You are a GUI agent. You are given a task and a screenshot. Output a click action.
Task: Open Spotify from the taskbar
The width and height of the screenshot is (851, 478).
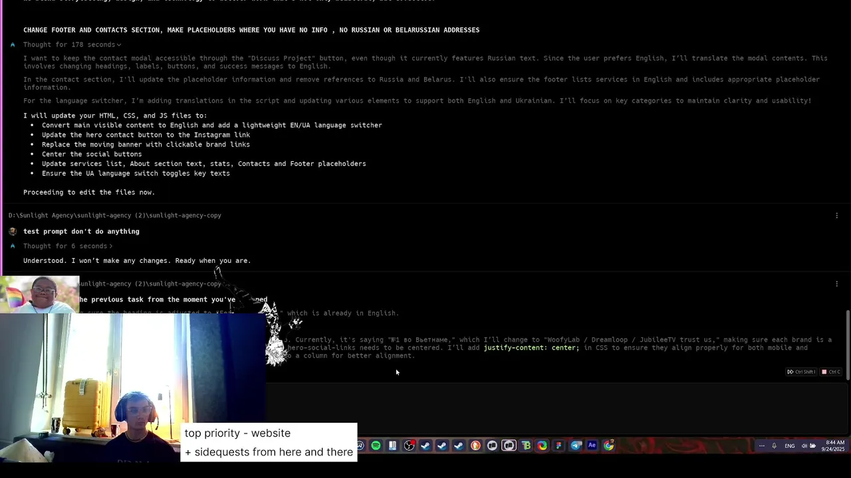click(x=376, y=445)
